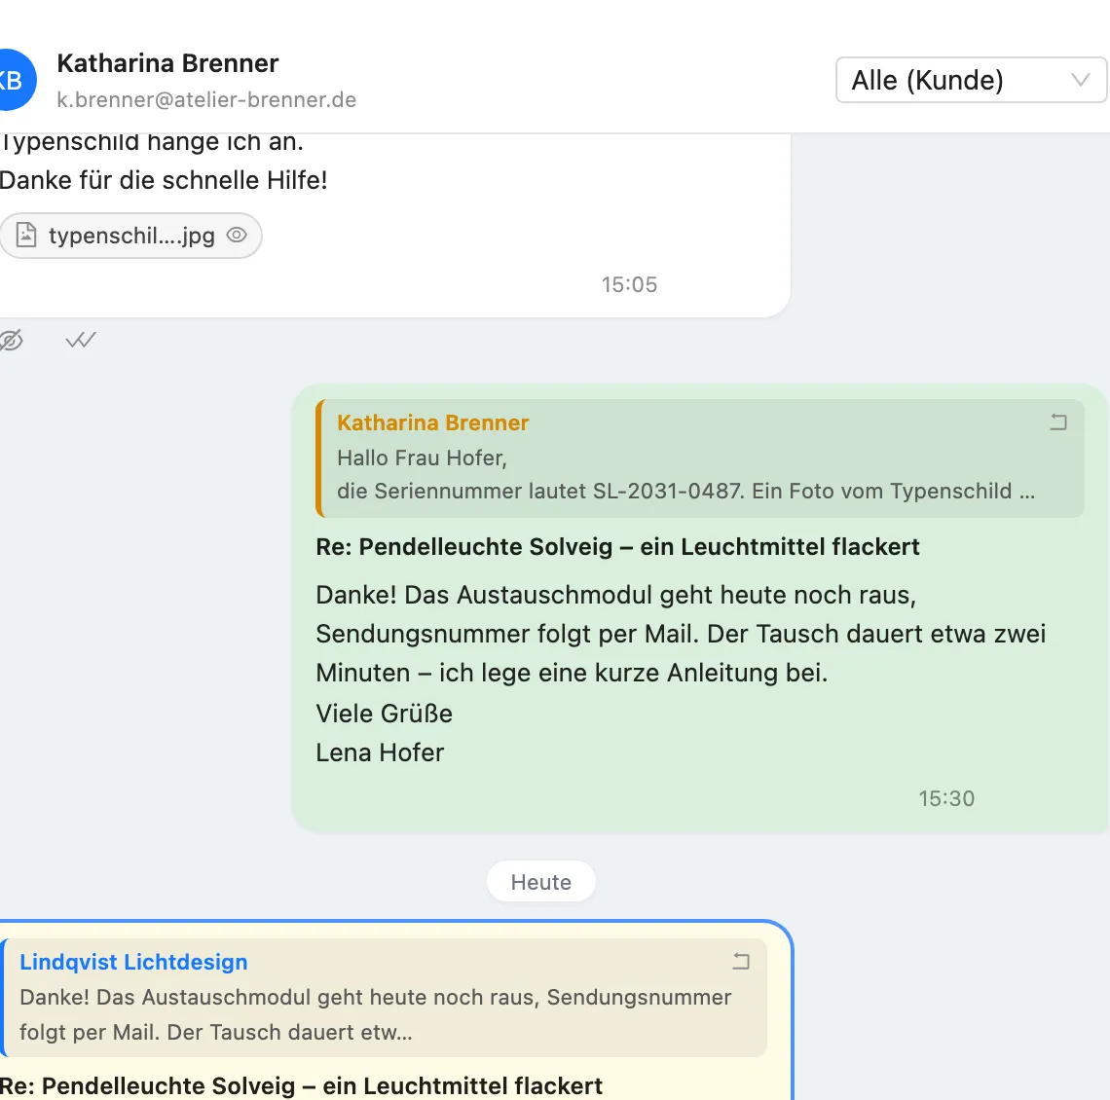Click the "Danke für die schnelle Hilfe!" text
This screenshot has width=1110, height=1100.
(x=164, y=180)
